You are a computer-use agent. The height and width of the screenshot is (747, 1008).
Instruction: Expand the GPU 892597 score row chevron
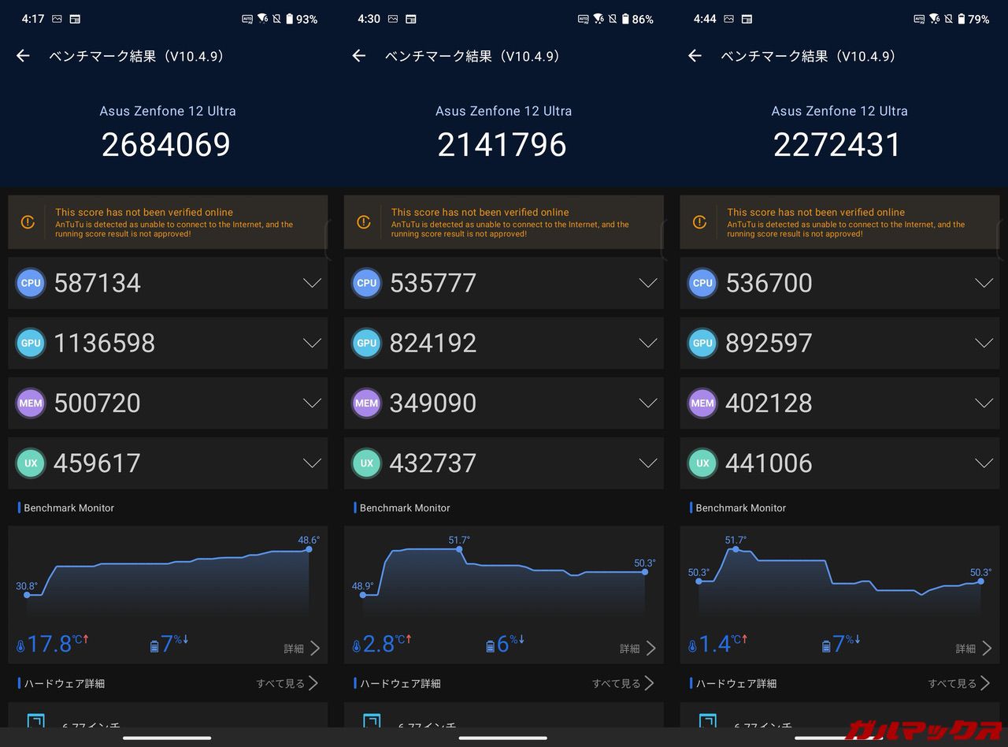[x=984, y=343]
